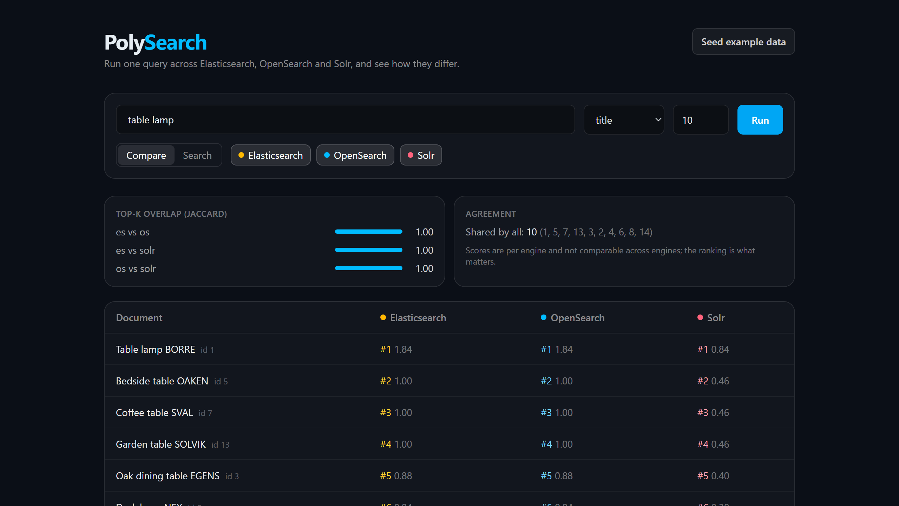Click Elasticsearch rank #1 score 1.84
899x506 pixels.
tap(396, 349)
